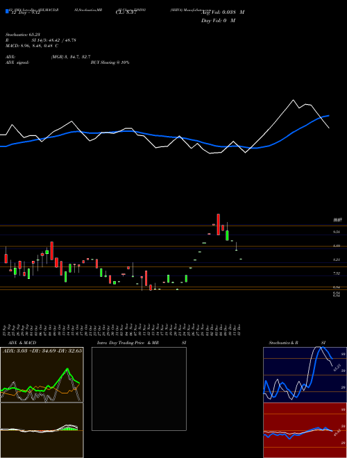Image resolution: width=347 pixels, height=458 pixels.
Task: Click the tallest red candlestick at the price peak
Action: (218, 224)
